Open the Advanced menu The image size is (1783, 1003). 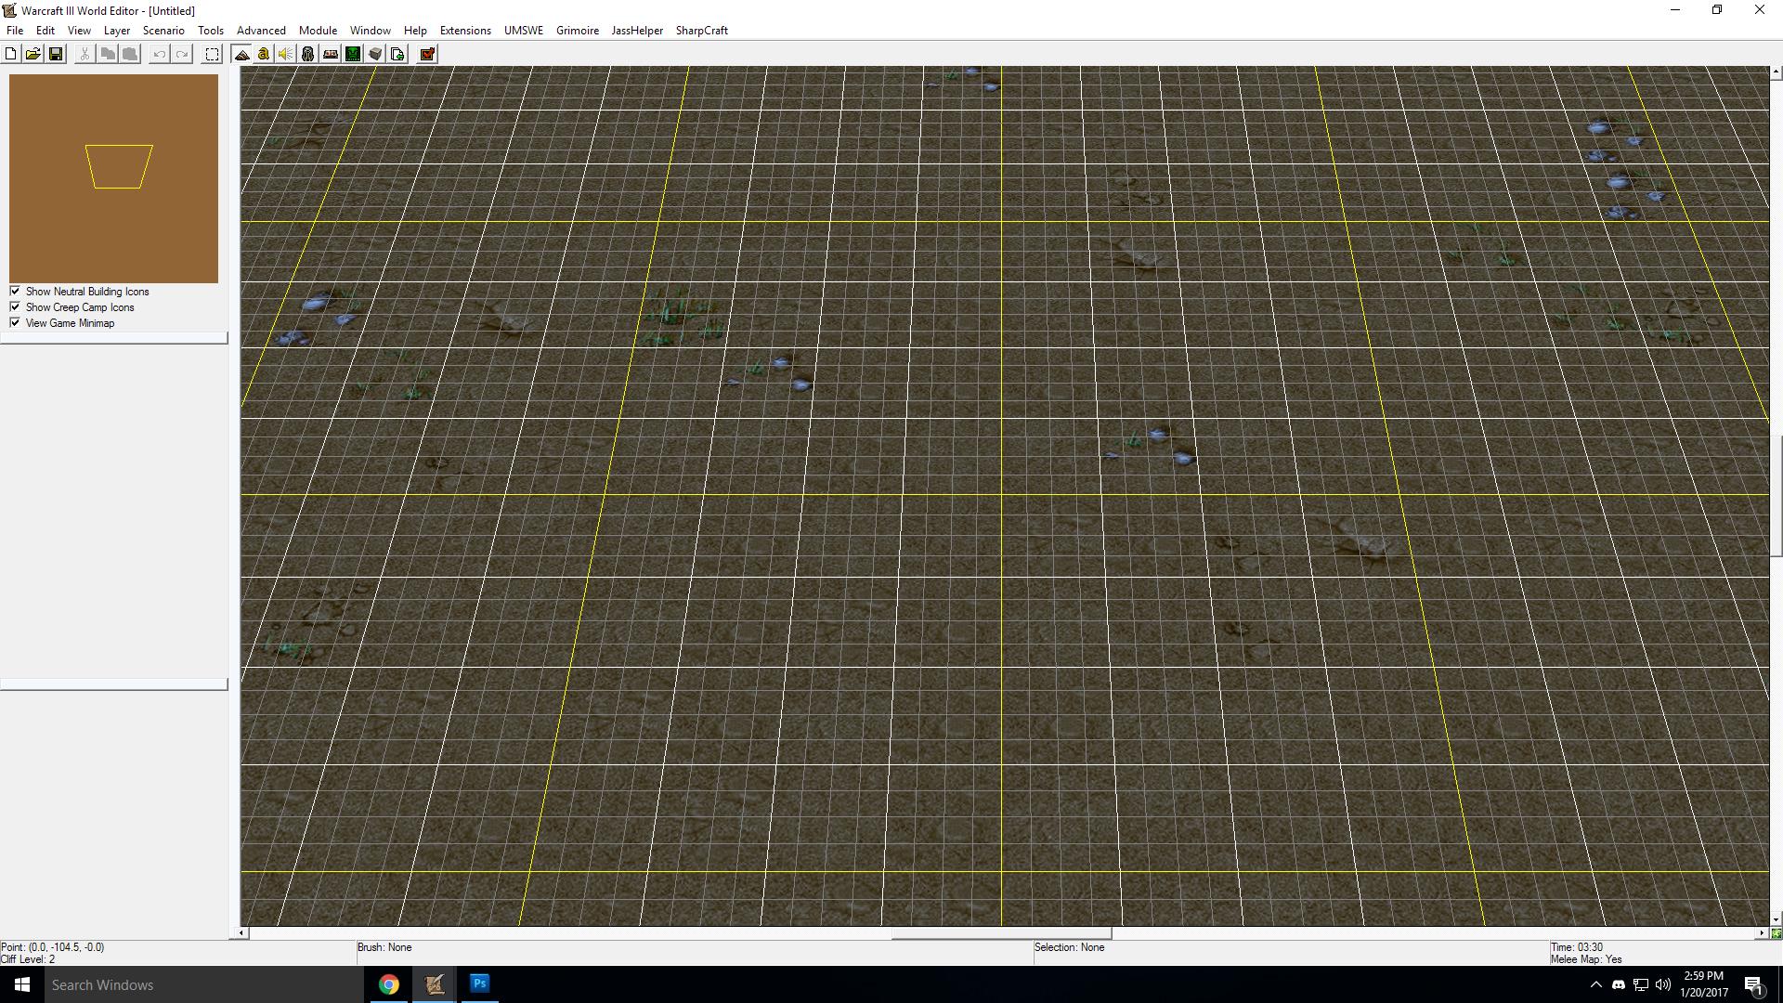click(261, 30)
